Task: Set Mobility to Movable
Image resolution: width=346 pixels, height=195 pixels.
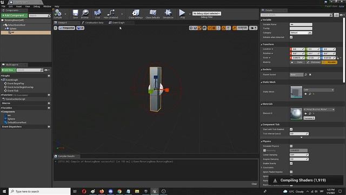Action: (329, 62)
